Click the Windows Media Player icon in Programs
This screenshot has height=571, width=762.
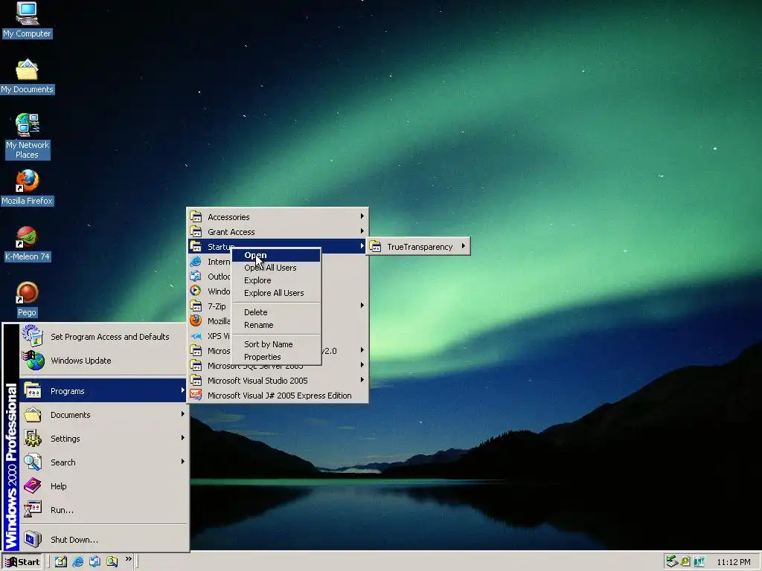coord(196,291)
